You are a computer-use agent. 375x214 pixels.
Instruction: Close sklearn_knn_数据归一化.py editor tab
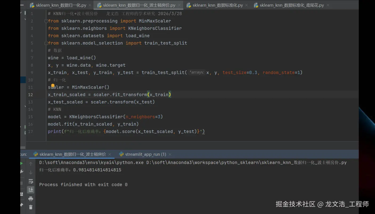click(x=90, y=5)
